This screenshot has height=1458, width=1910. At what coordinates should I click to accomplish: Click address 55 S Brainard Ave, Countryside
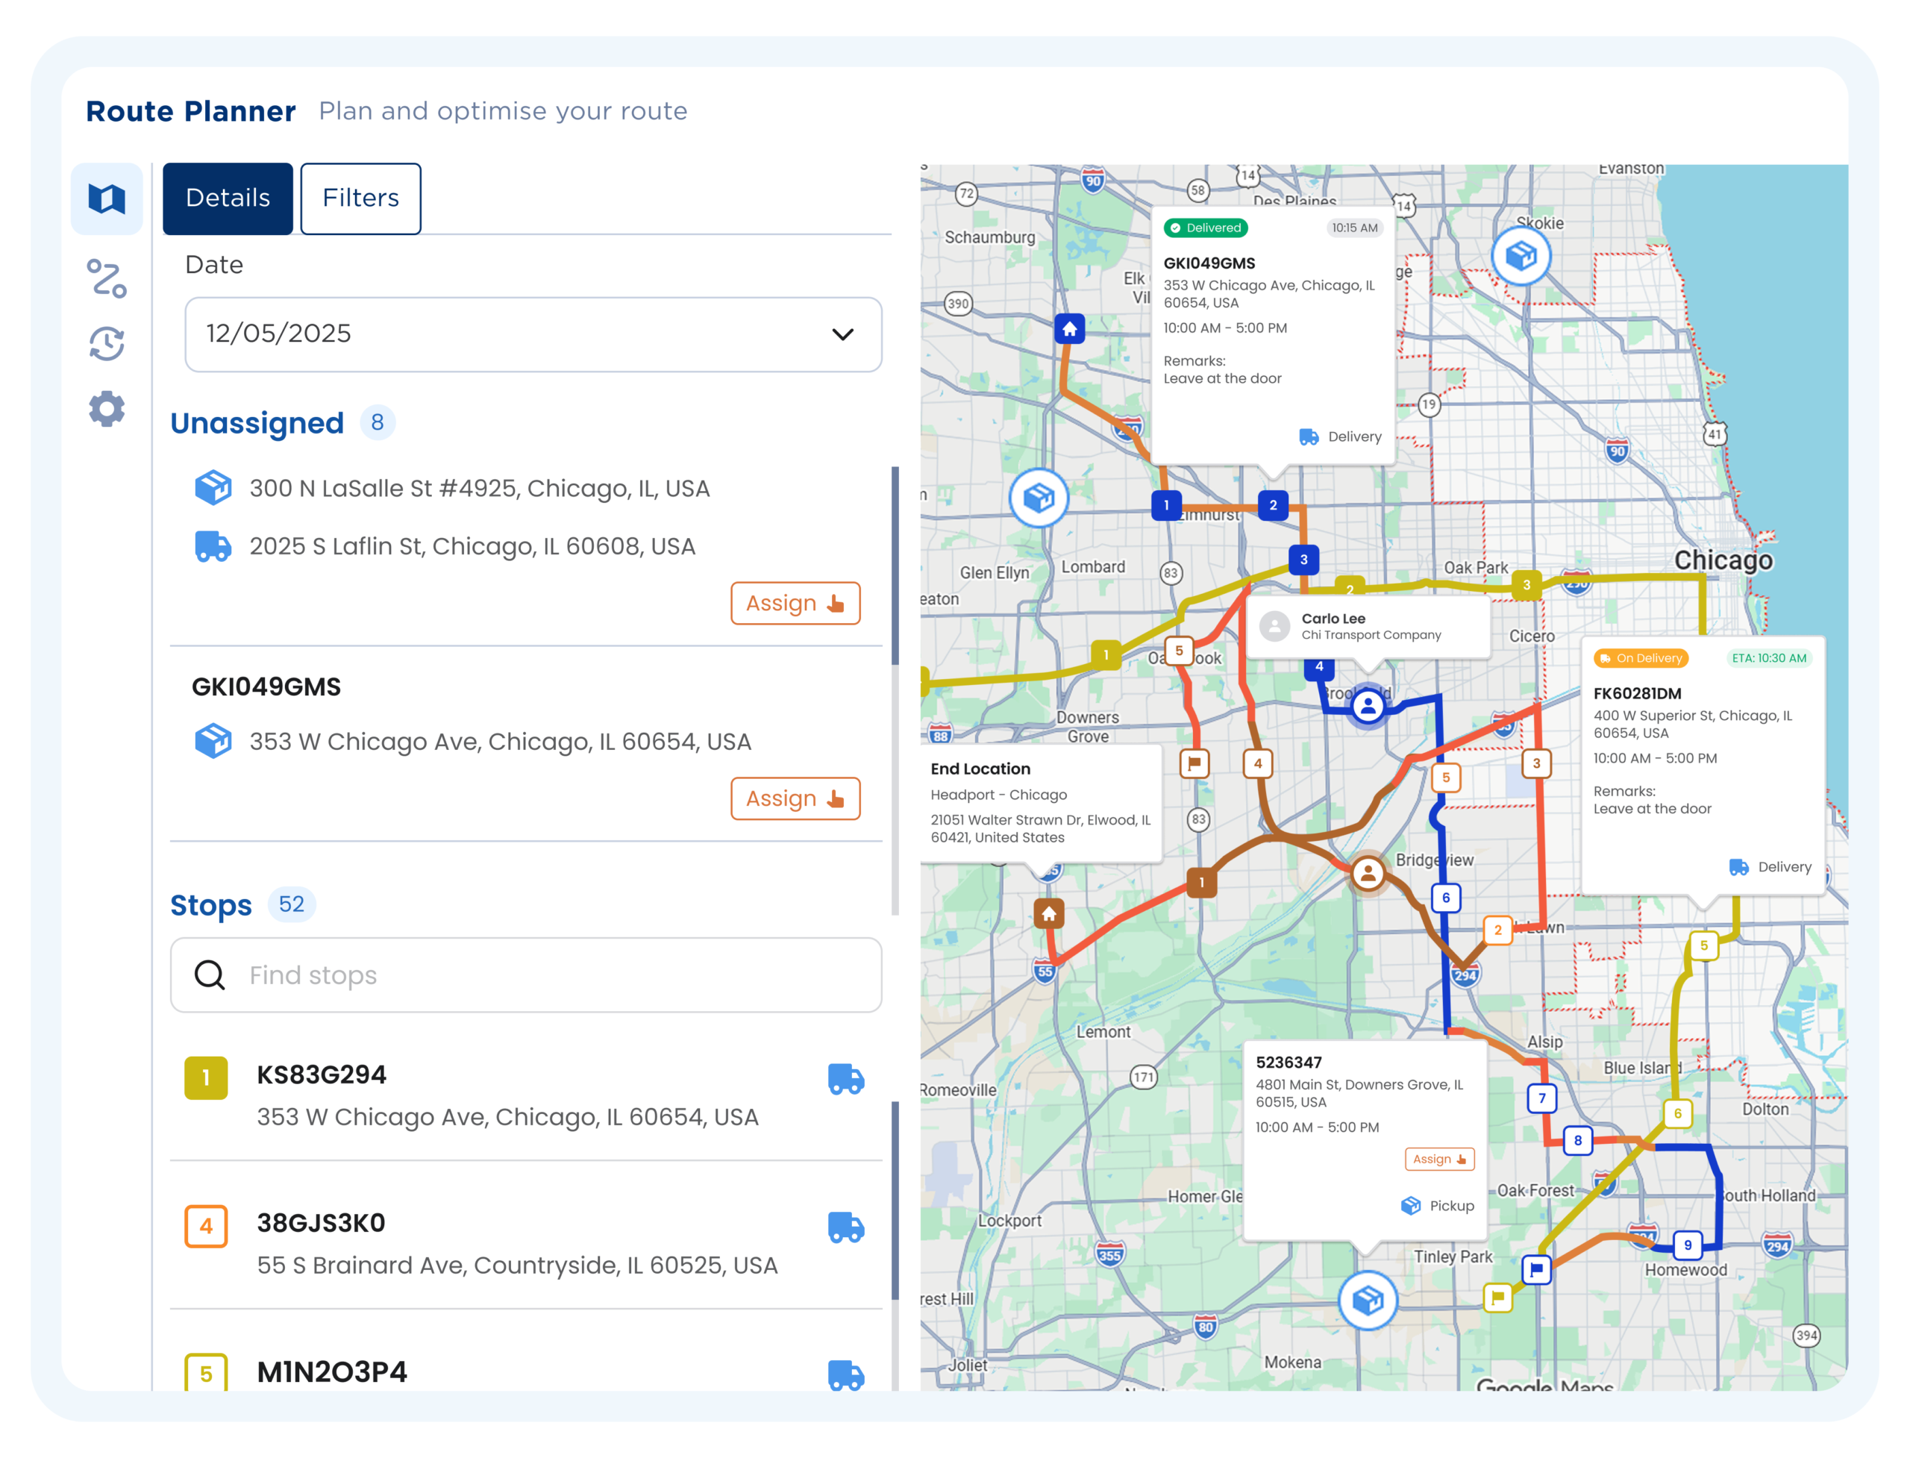pos(517,1265)
